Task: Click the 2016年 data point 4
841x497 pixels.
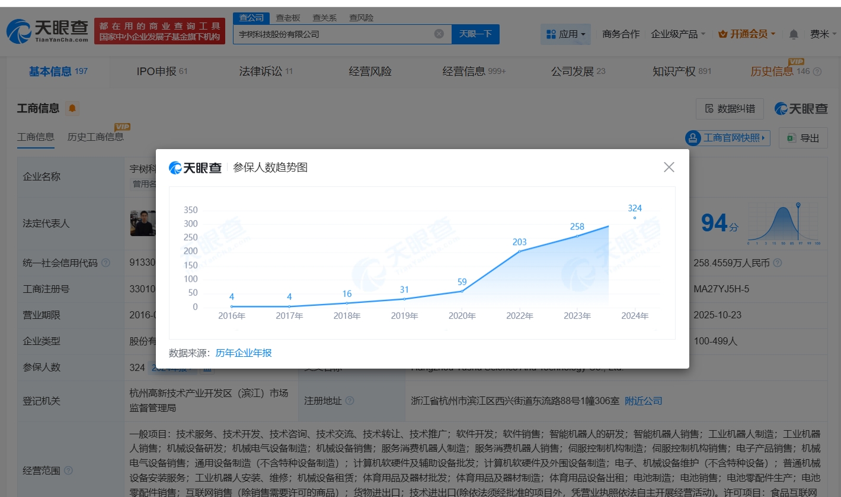Action: click(x=232, y=306)
